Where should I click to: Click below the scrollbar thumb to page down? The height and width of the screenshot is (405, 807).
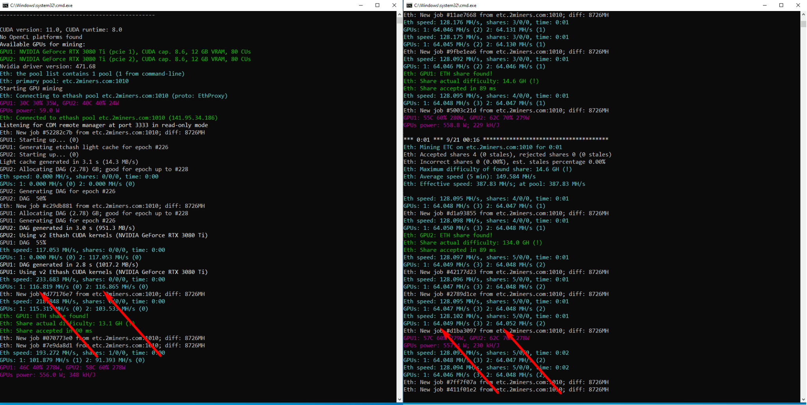(803, 197)
